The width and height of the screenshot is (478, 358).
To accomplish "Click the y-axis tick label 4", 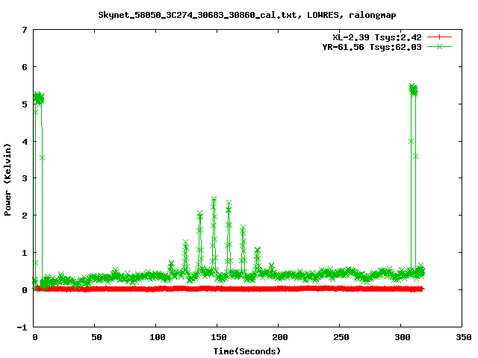I will pos(25,142).
